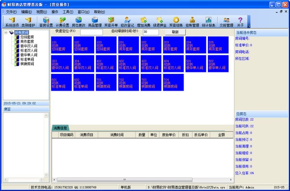
Task: Open the 系统选项 toolbar icon
Action: (12, 22)
